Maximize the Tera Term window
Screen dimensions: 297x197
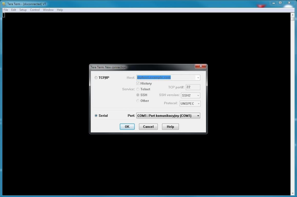pyautogui.click(x=280, y=3)
